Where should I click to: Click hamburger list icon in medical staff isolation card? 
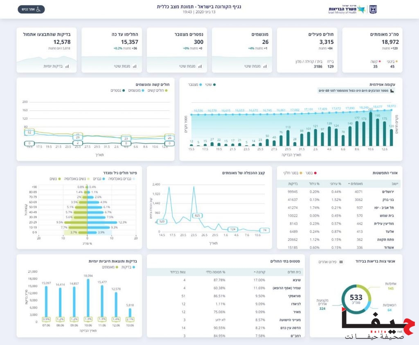pos(341,262)
